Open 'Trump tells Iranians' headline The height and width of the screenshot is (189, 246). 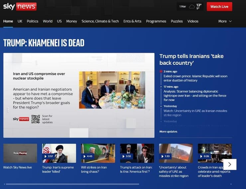click(191, 59)
